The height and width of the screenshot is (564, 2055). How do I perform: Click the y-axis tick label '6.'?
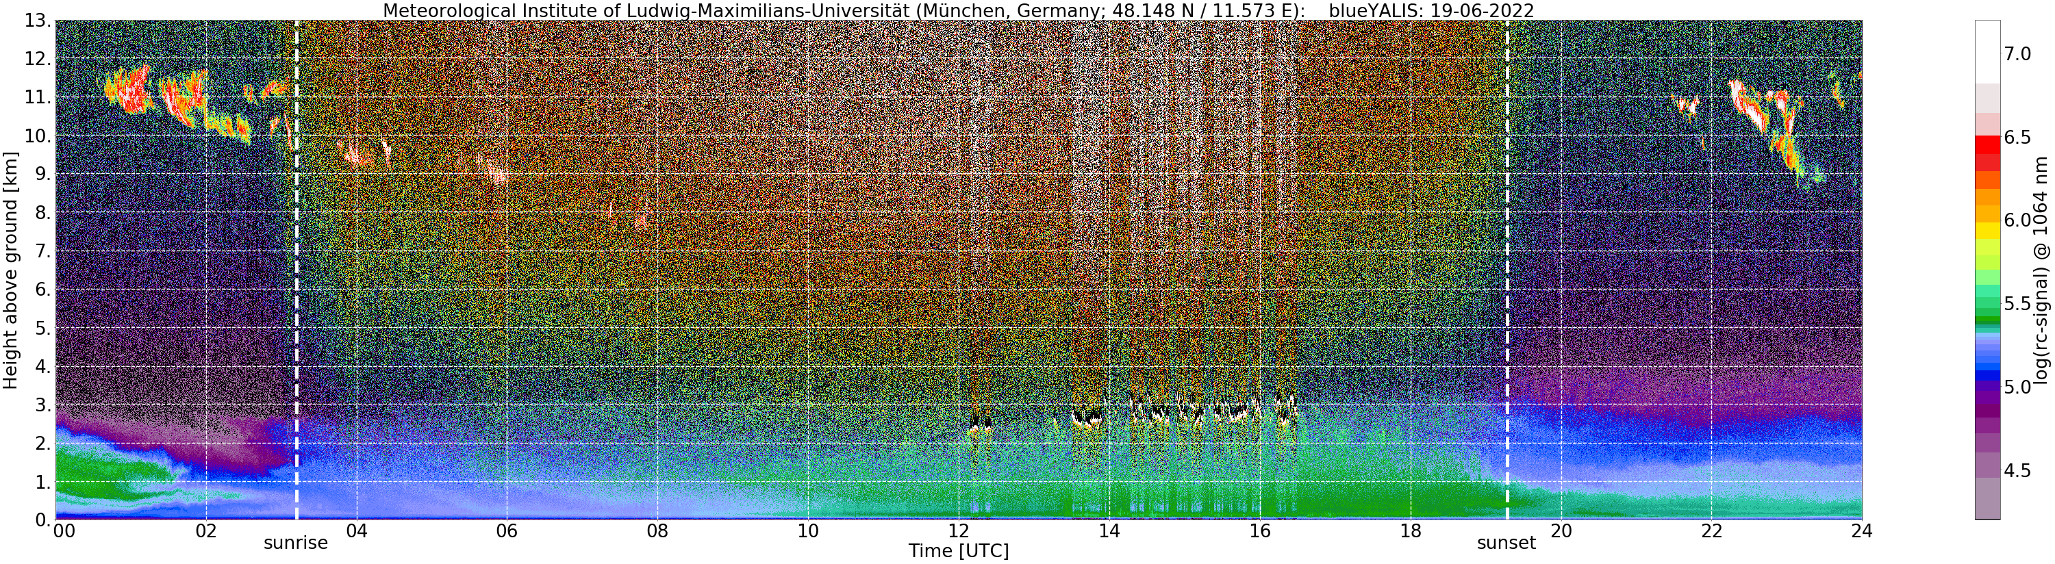click(x=42, y=290)
